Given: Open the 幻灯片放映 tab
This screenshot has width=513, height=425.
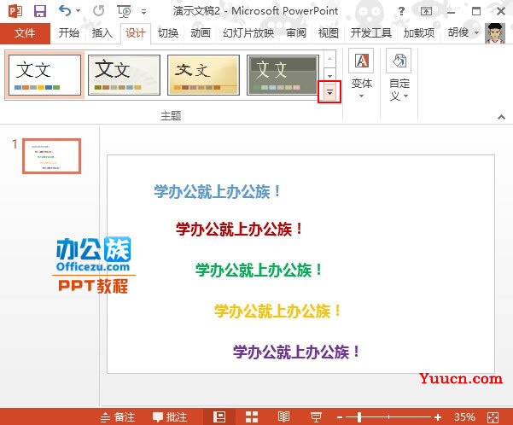Looking at the screenshot, I should click(248, 33).
